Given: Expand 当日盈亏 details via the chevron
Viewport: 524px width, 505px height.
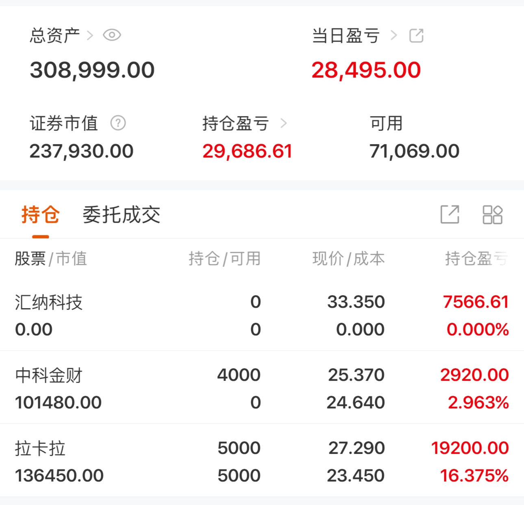Looking at the screenshot, I should pos(394,36).
